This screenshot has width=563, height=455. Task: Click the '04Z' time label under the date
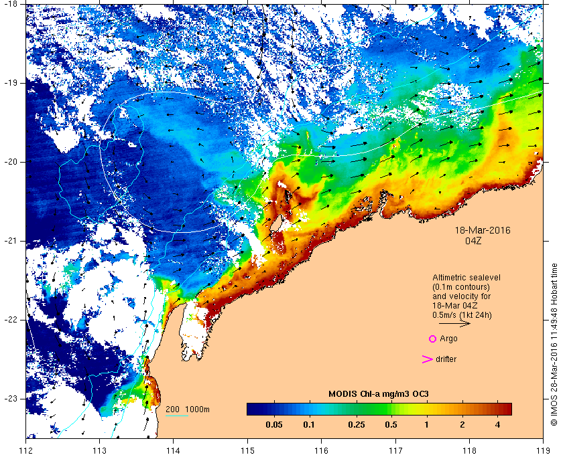tap(473, 241)
